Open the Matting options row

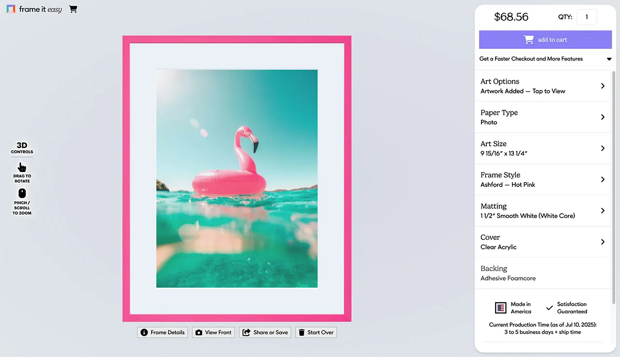point(542,211)
